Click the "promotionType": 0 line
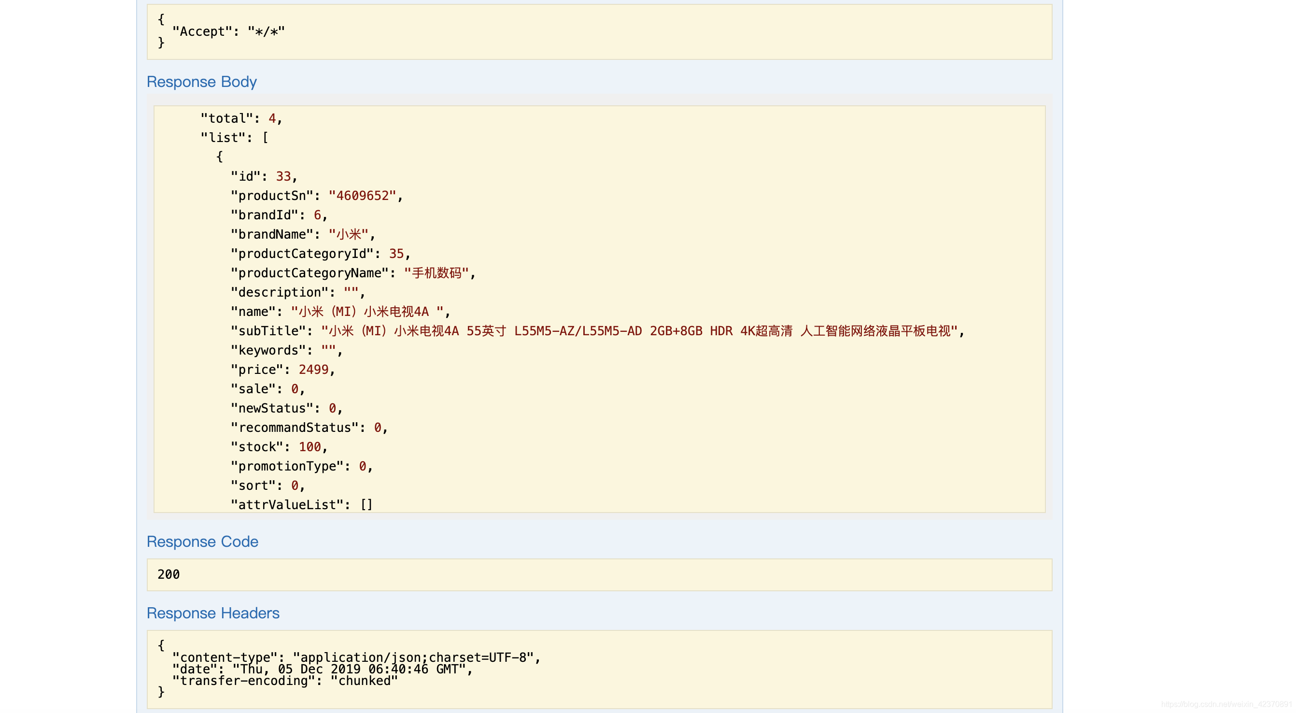The width and height of the screenshot is (1296, 713). pyautogui.click(x=302, y=467)
